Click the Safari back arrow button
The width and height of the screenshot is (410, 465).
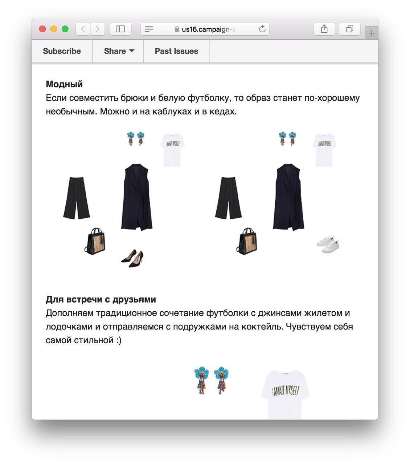point(83,29)
